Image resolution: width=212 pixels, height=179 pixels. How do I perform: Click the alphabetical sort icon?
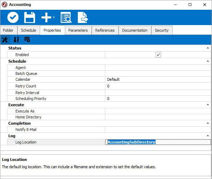coord(16,40)
